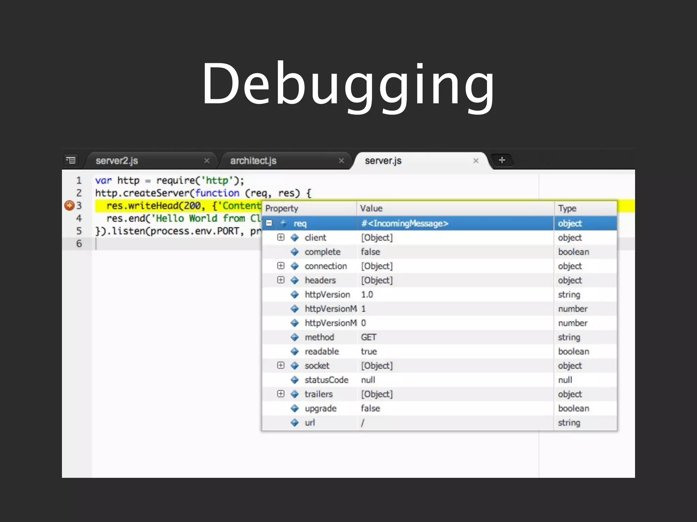This screenshot has height=522, width=697.
Task: Select the readable property row
Action: [439, 351]
